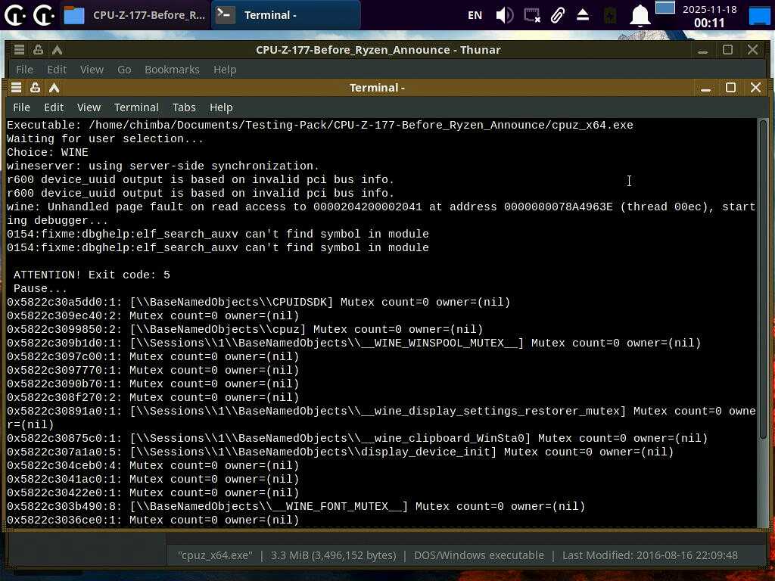The width and height of the screenshot is (775, 581).
Task: Open the volume speaker tray icon
Action: pos(504,15)
